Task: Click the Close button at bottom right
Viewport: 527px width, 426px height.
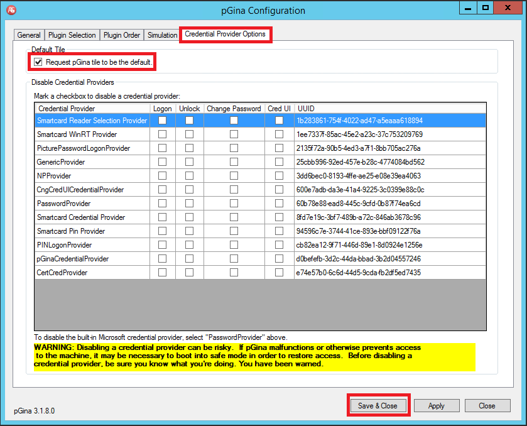Action: click(x=487, y=406)
